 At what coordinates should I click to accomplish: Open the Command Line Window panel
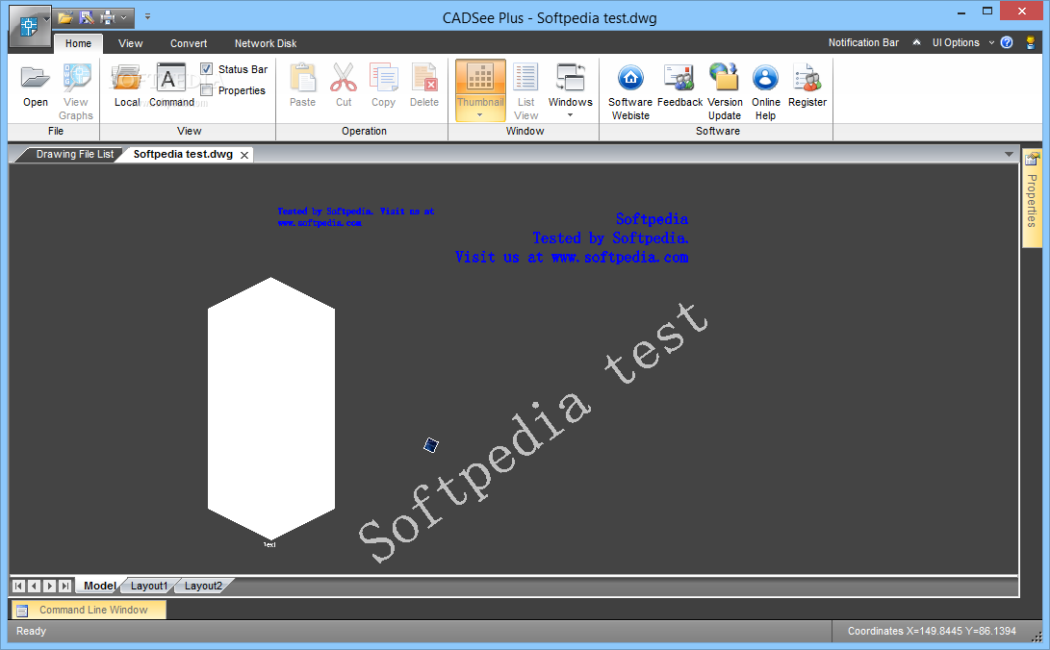point(90,610)
